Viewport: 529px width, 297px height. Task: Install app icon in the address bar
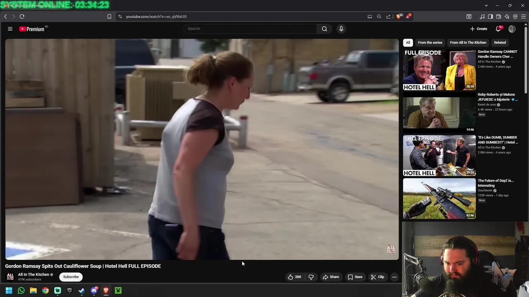pyautogui.click(x=370, y=16)
